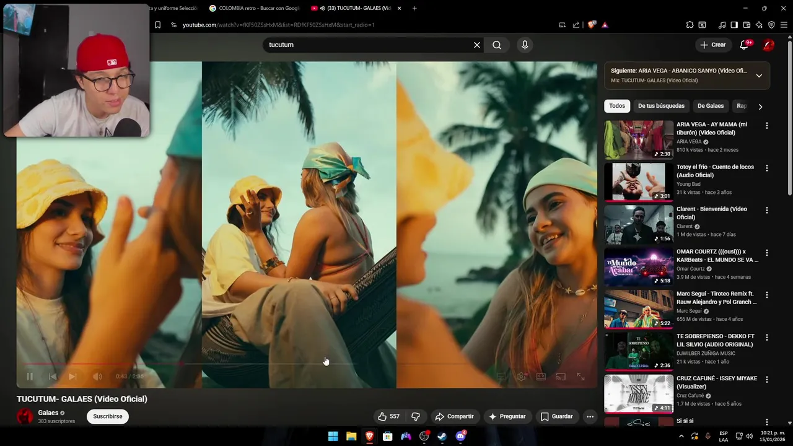Open options for CRUZ CAFUNÉ video

coord(767,380)
